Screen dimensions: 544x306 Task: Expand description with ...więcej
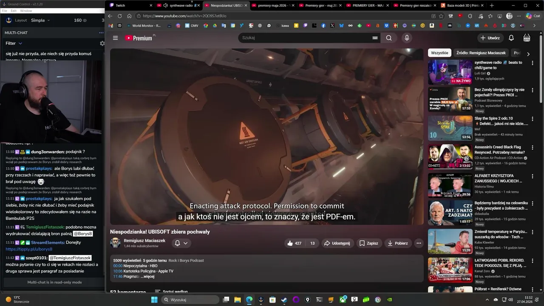click(x=147, y=276)
